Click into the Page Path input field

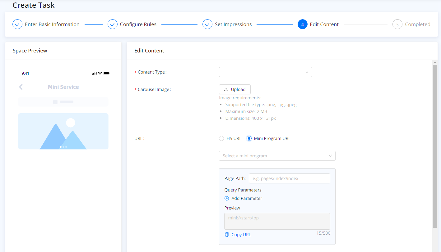[289, 178]
